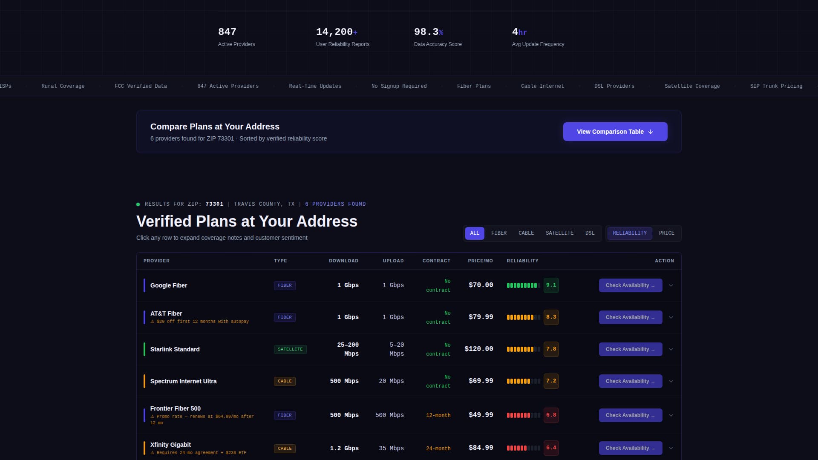The width and height of the screenshot is (818, 460).
Task: Click Frontier Fiber 500 reliability bar
Action: click(x=524, y=415)
